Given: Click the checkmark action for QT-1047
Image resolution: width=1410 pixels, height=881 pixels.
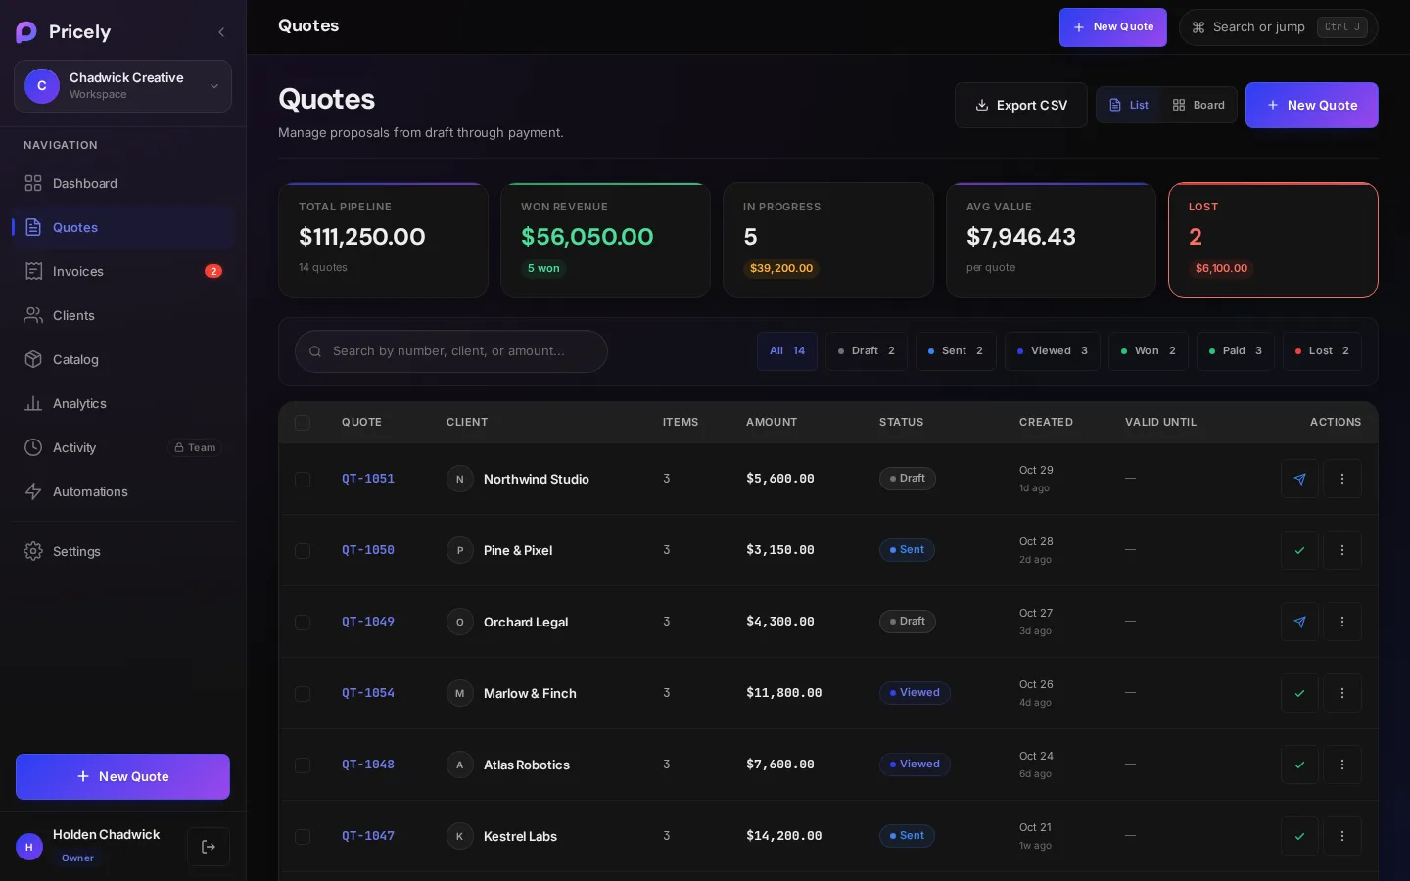Looking at the screenshot, I should [x=1299, y=836].
